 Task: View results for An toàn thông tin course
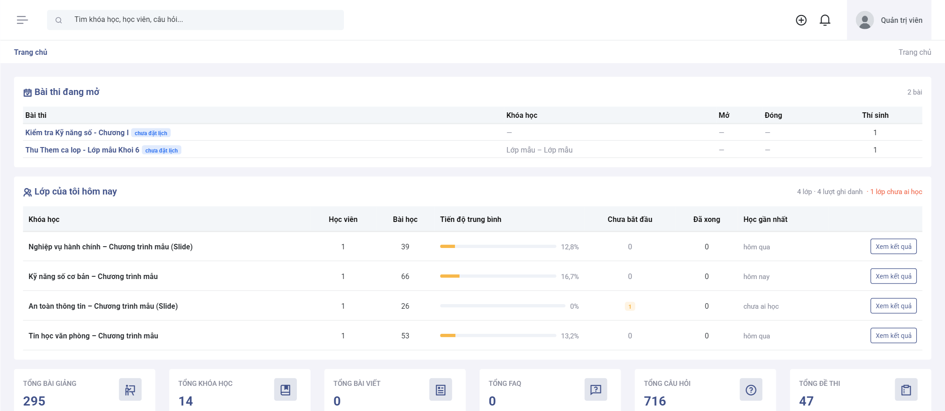pyautogui.click(x=893, y=306)
